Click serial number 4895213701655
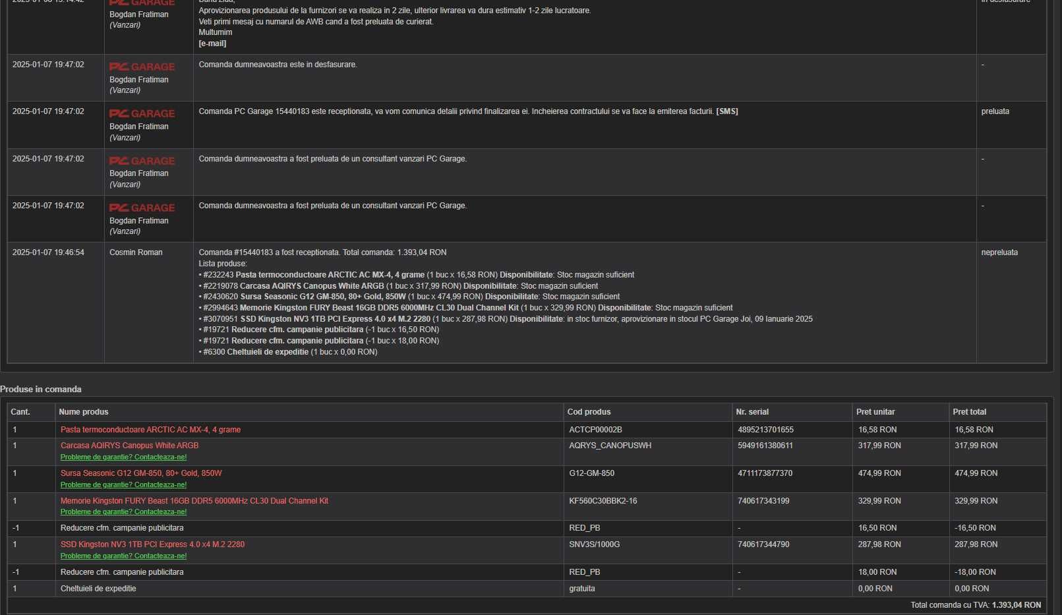1062x615 pixels. click(765, 430)
